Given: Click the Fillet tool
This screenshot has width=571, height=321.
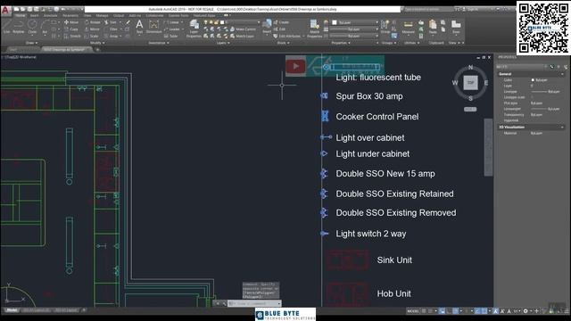Looking at the screenshot, I should tap(112, 29).
